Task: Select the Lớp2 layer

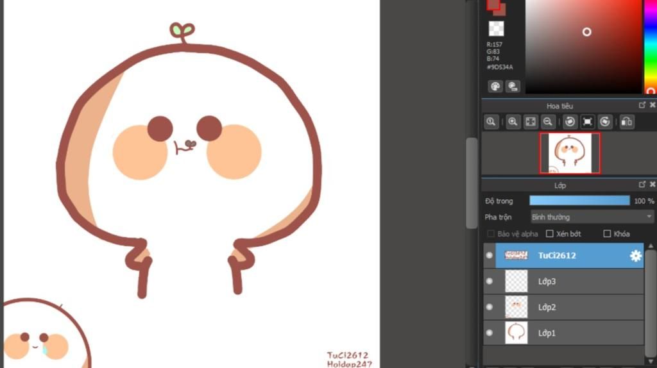Action: (577, 307)
